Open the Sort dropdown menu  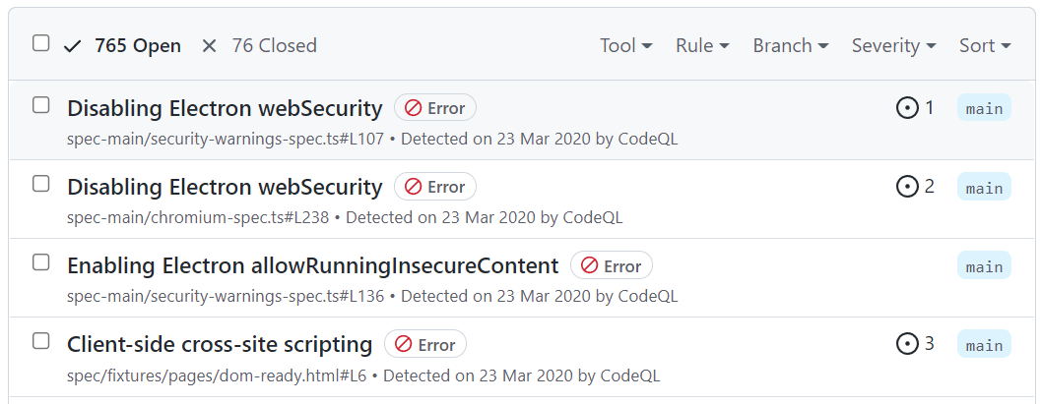pyautogui.click(x=985, y=45)
